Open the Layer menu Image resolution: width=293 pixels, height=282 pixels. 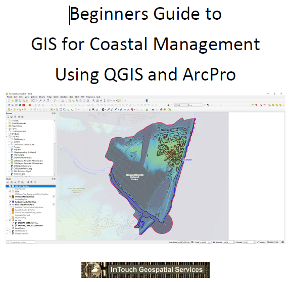pos(27,97)
